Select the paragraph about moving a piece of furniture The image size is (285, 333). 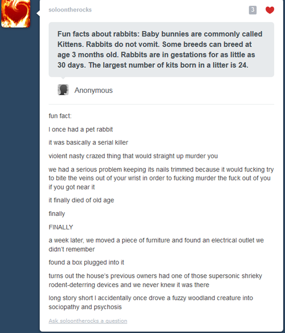click(x=156, y=245)
